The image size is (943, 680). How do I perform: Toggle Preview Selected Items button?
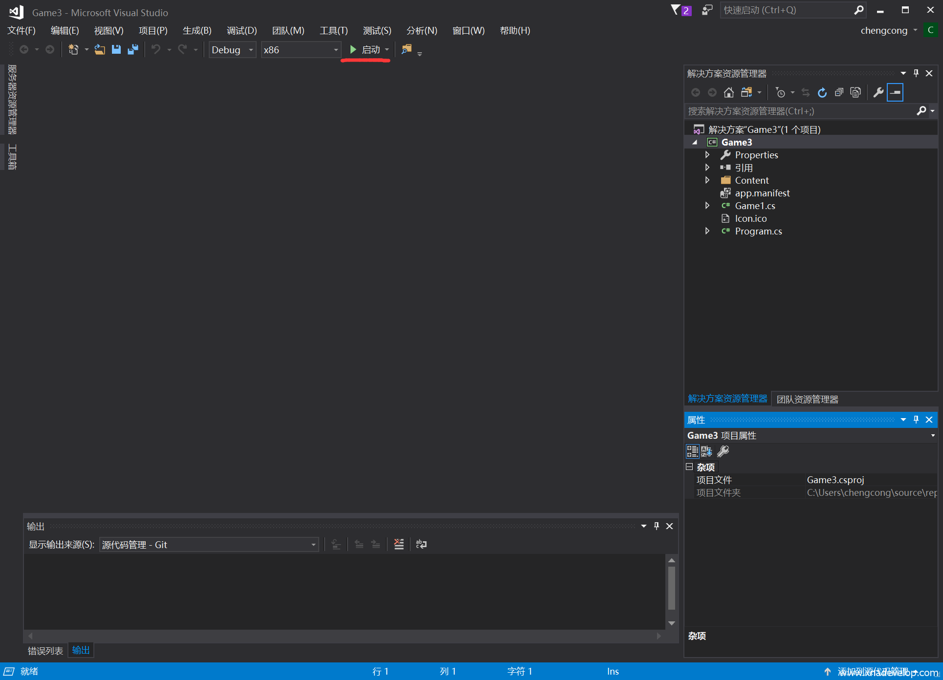tap(895, 92)
